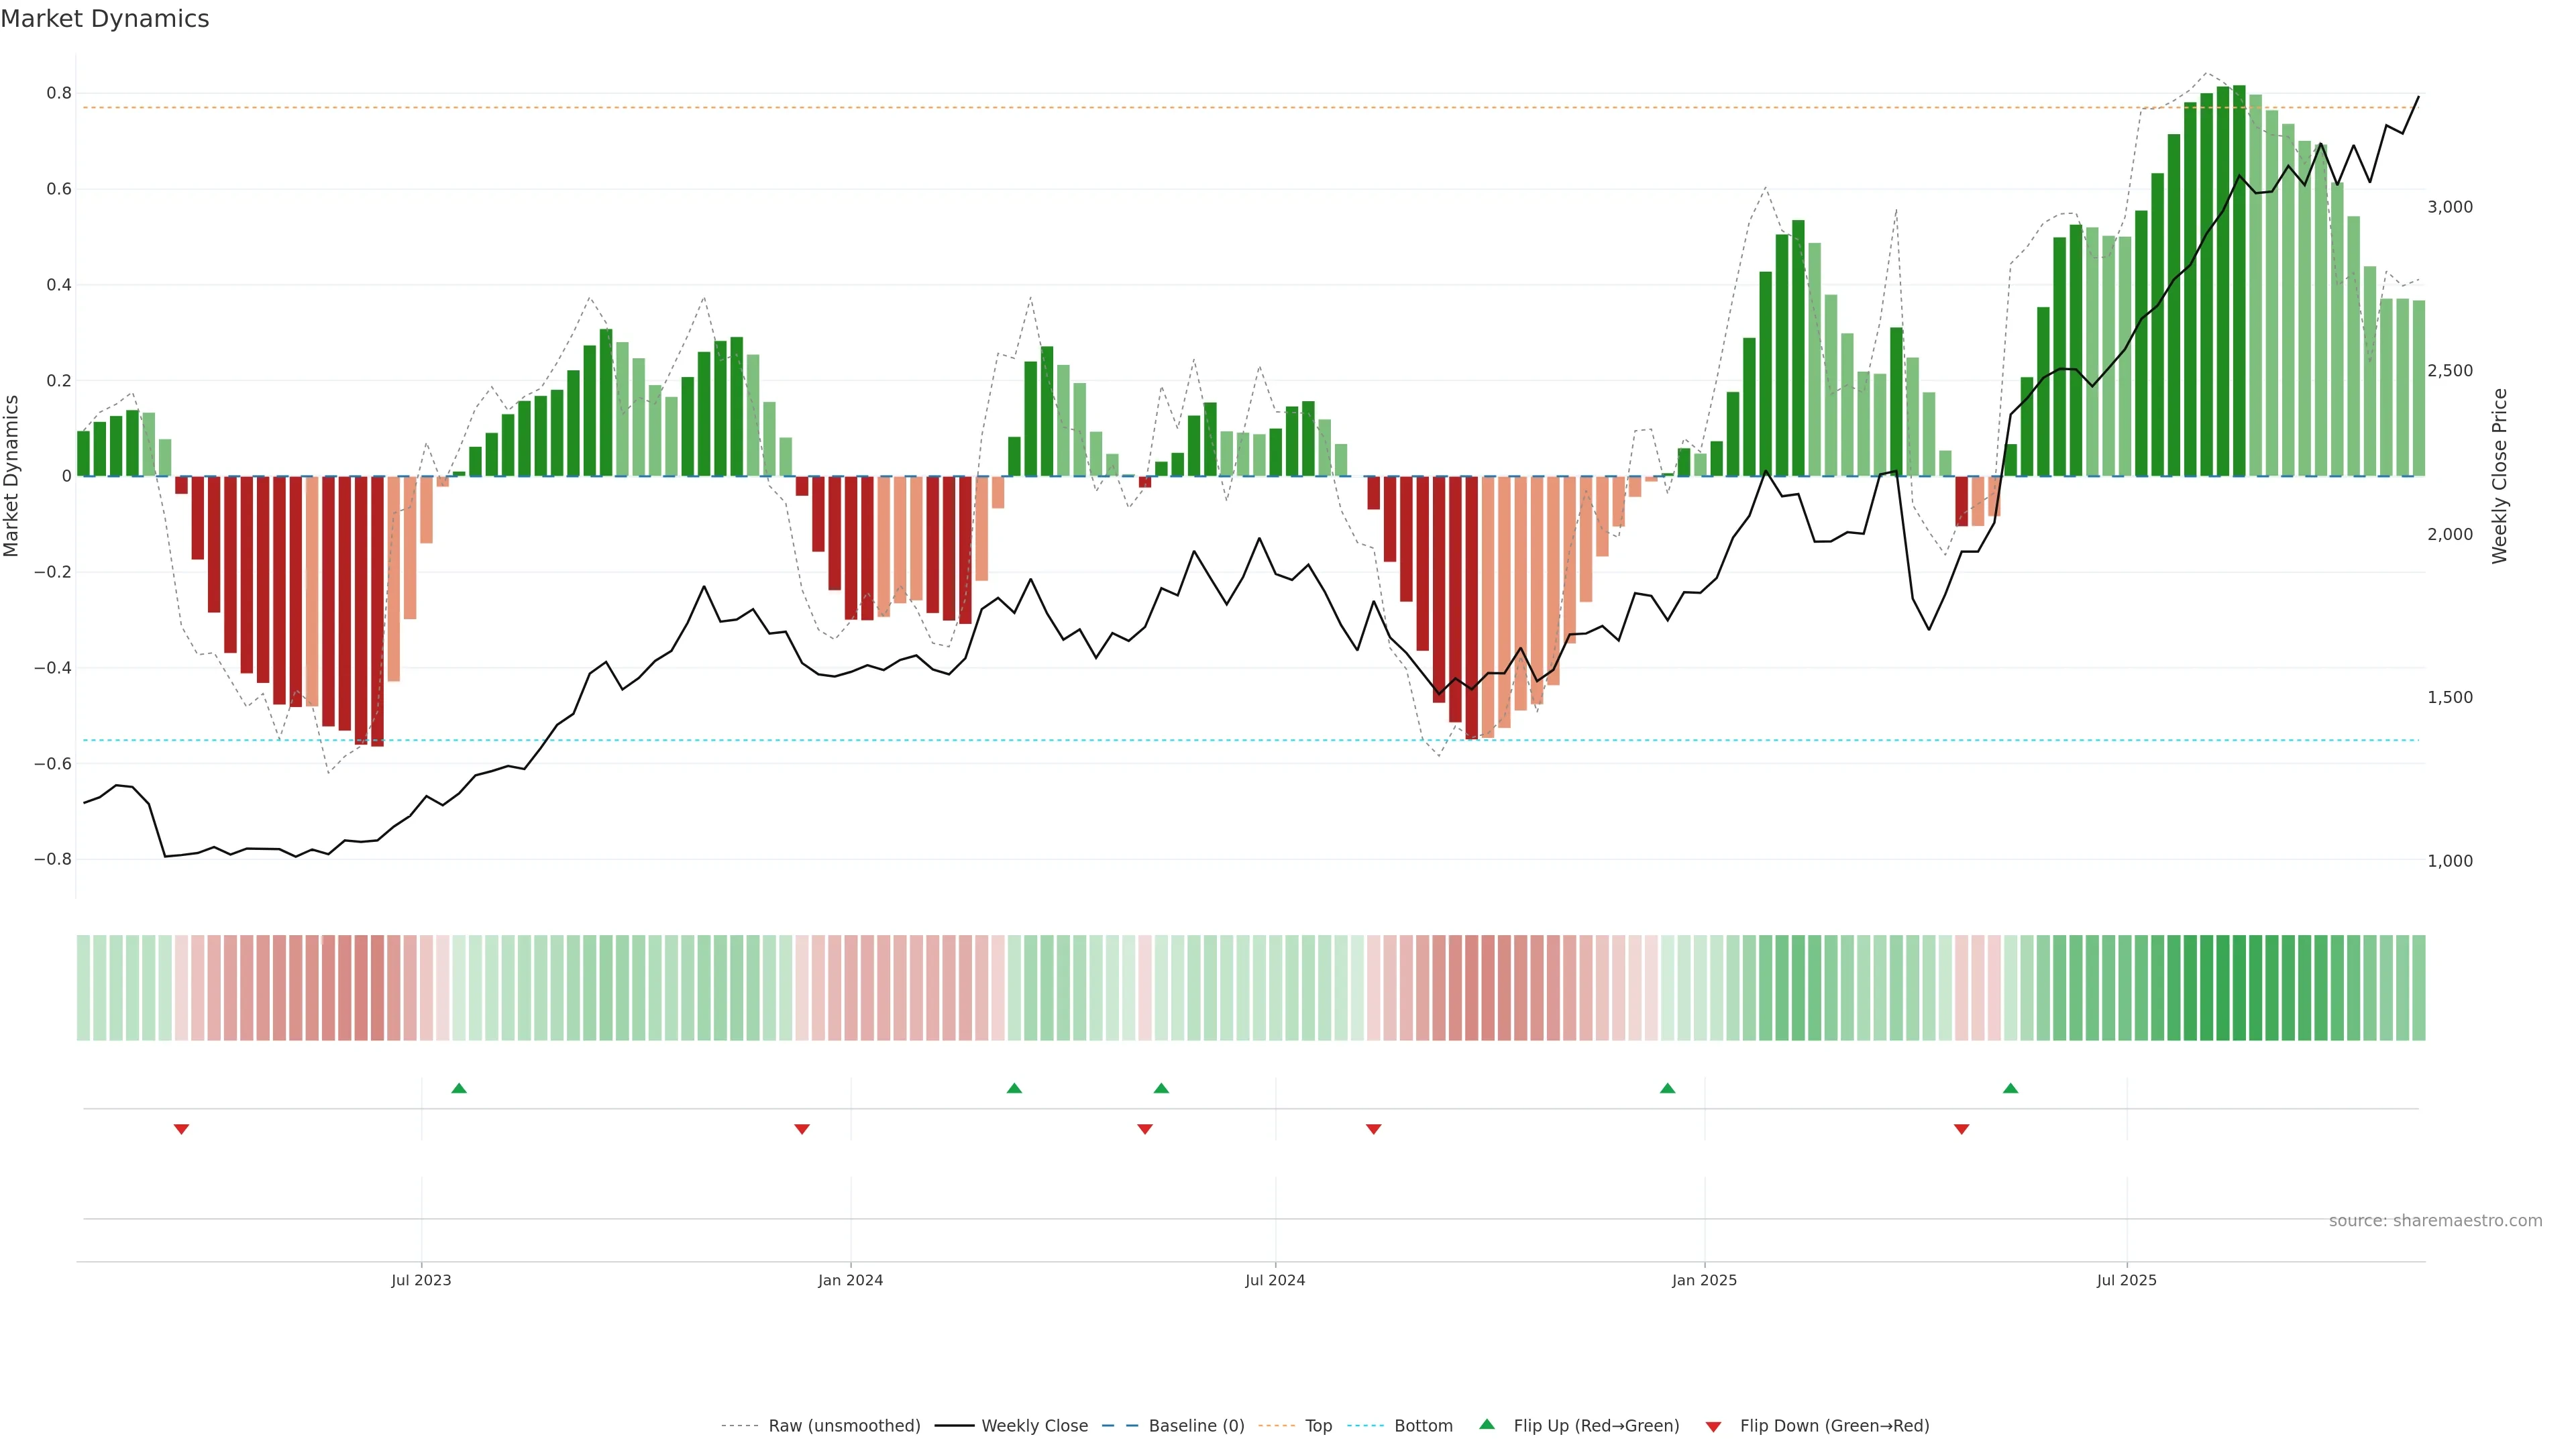Screen dimensions: 2576x1449
Task: Click the last red flip-down triangle
Action: [1961, 1129]
